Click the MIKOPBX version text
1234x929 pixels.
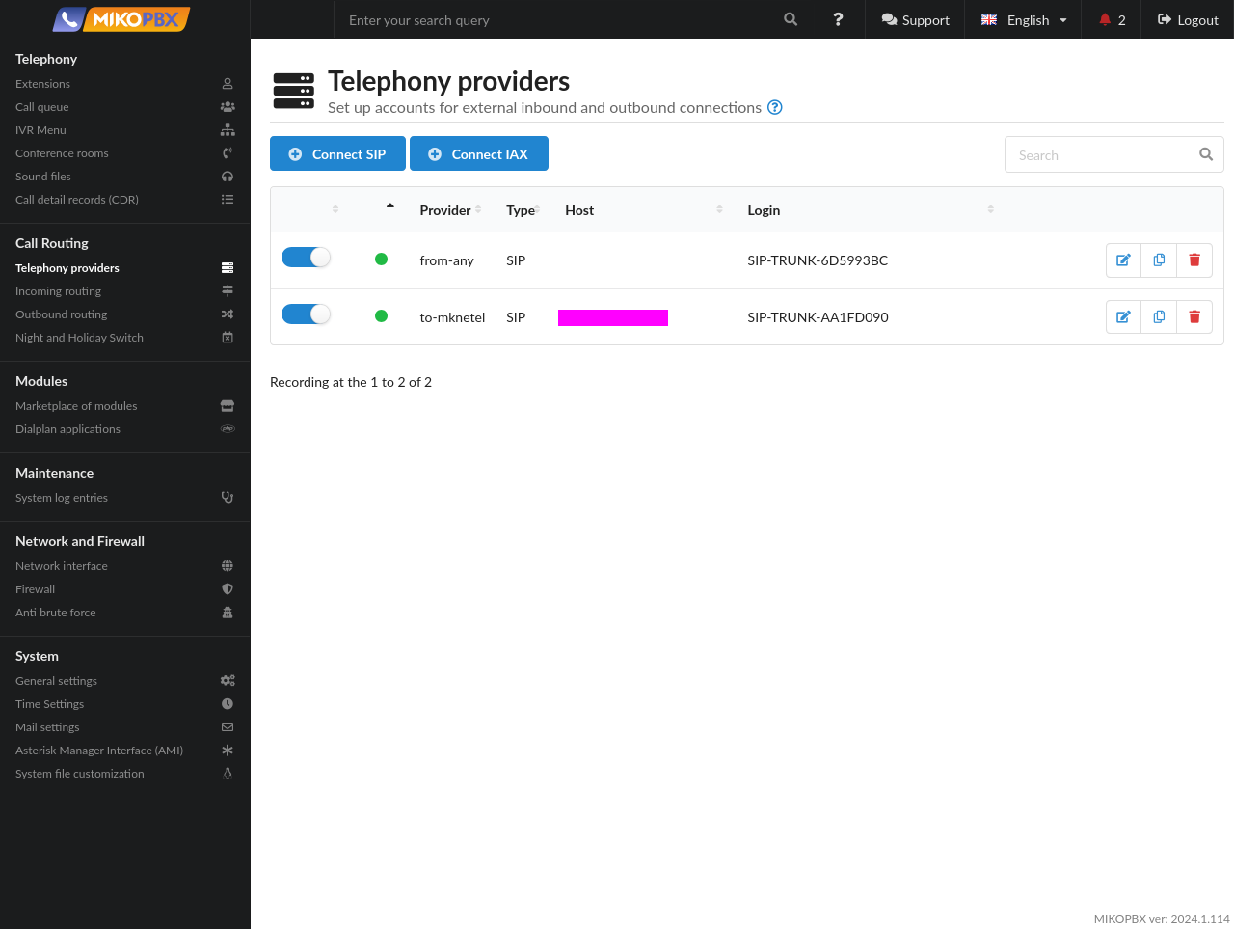[1162, 919]
